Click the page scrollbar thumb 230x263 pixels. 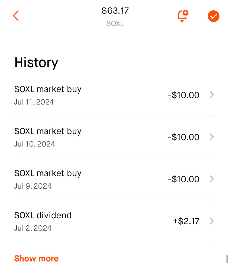[x=227, y=258]
